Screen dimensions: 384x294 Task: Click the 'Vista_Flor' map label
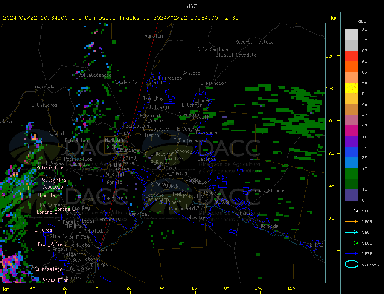click(x=55, y=280)
